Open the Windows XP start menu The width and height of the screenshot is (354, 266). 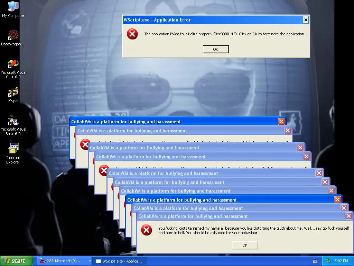[17, 261]
